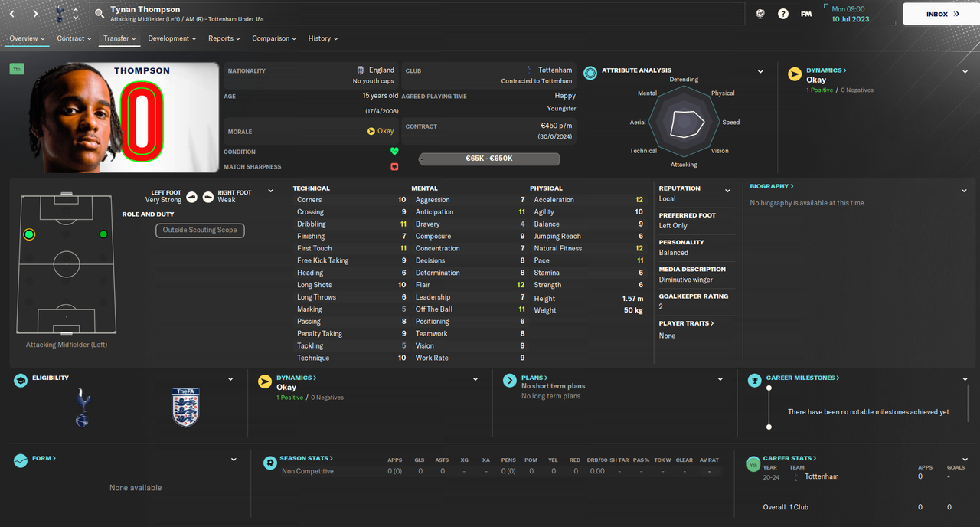Open the Tottenham club crest in the top bar
The height and width of the screenshot is (527, 980).
(x=60, y=14)
